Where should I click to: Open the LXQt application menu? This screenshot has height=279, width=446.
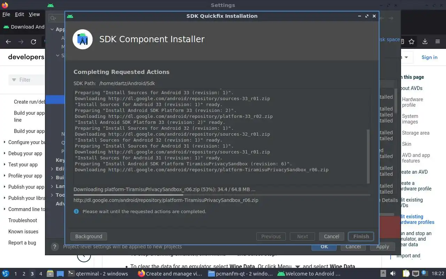click(x=6, y=274)
